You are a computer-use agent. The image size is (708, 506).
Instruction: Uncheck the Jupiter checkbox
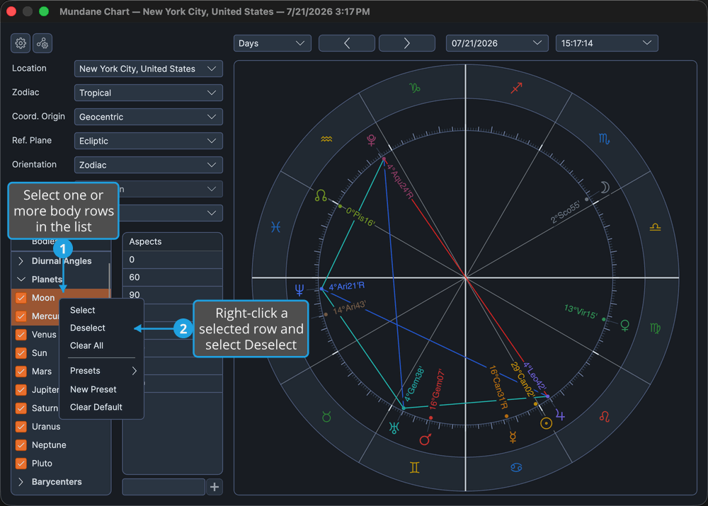click(x=21, y=389)
